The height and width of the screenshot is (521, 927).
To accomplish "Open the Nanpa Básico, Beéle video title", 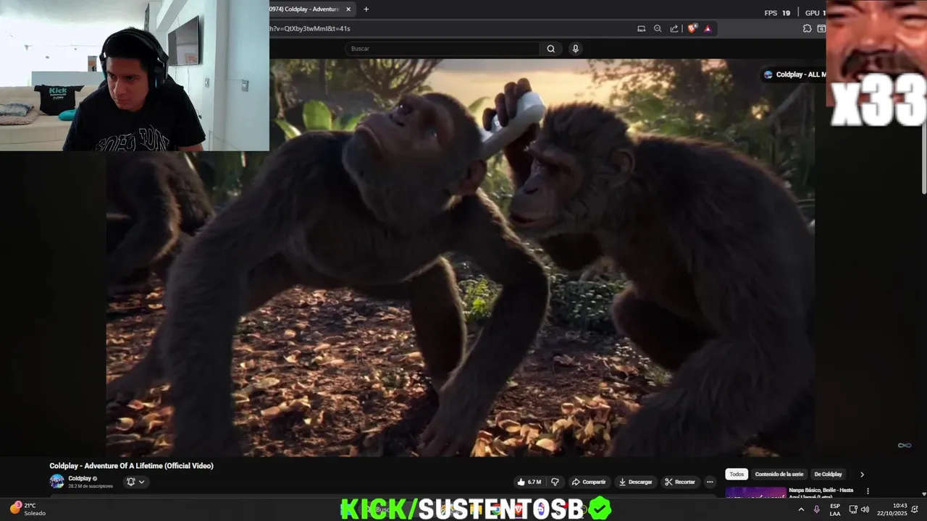I will click(x=821, y=492).
